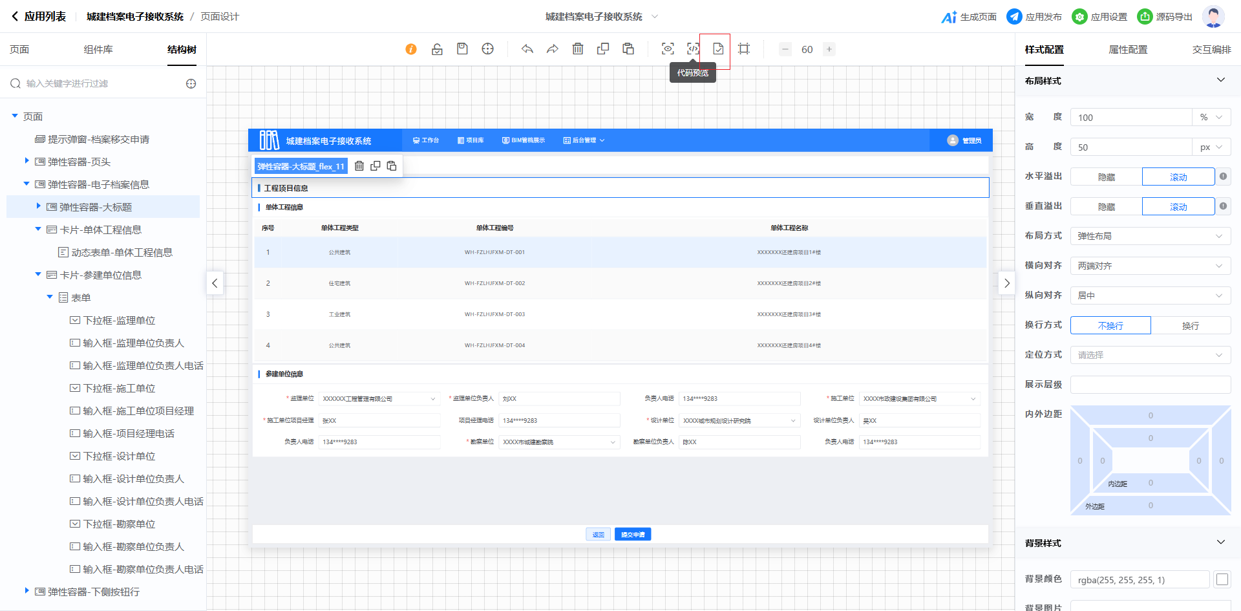The image size is (1241, 611).
Task: Switch to the 组件库 tab
Action: 98,50
